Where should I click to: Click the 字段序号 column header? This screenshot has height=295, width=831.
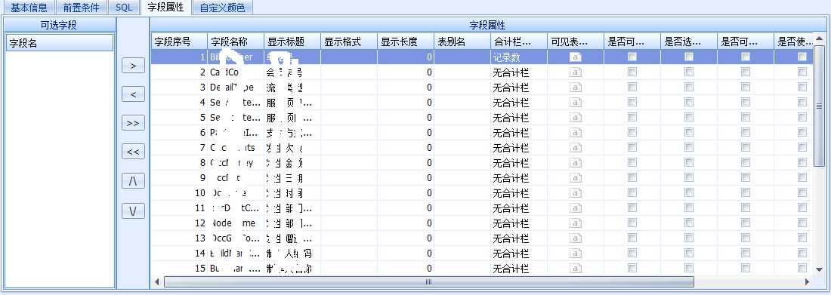point(178,41)
